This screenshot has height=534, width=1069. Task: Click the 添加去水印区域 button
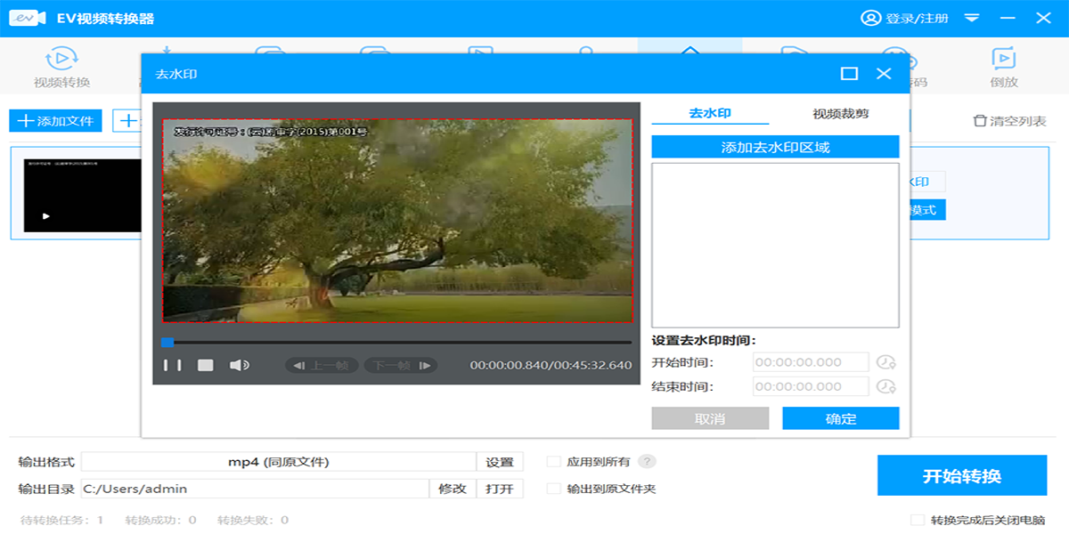(x=775, y=147)
